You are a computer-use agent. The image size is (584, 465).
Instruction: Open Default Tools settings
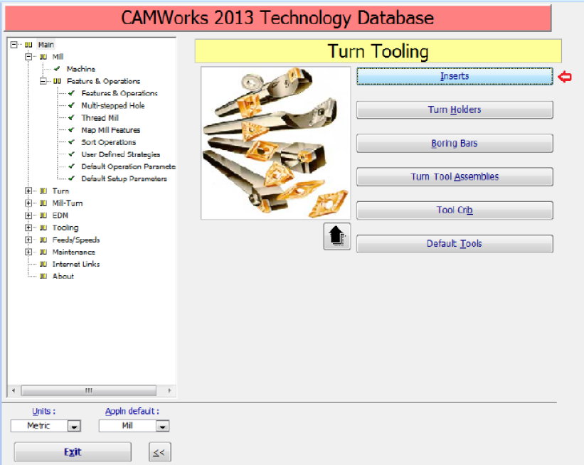(455, 244)
